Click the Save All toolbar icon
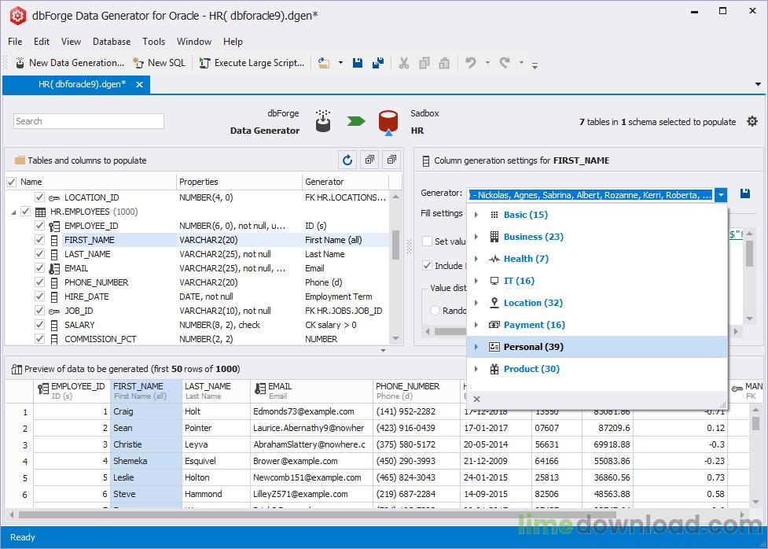The height and width of the screenshot is (549, 768). tap(378, 63)
